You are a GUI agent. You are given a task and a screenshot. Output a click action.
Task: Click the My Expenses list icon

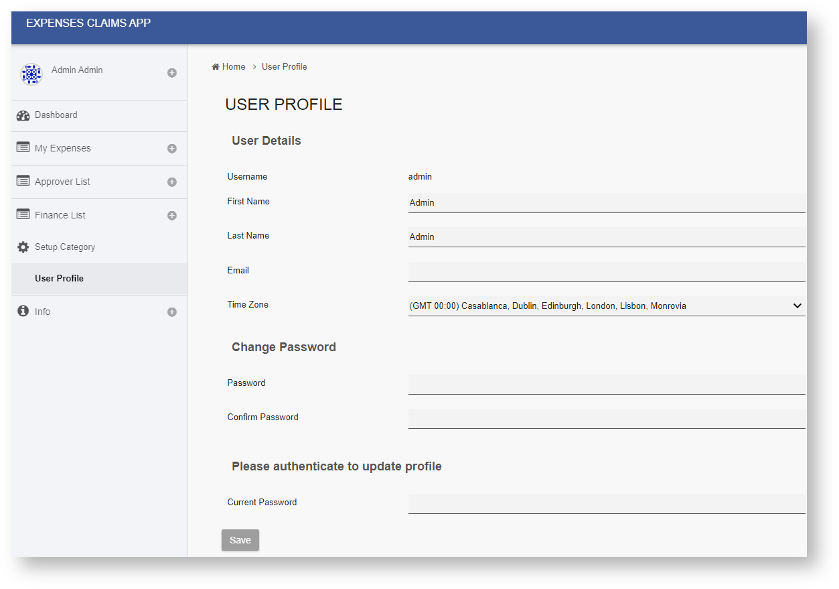(23, 147)
